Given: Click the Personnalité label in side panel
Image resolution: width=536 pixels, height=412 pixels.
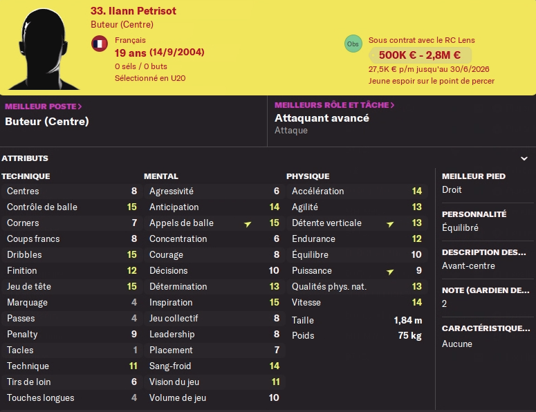Looking at the screenshot, I should click(x=474, y=214).
